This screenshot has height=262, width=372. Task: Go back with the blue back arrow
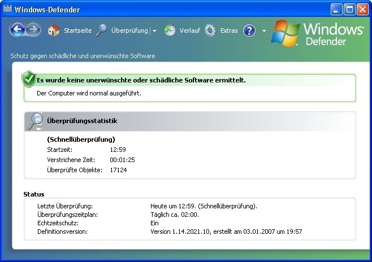18,29
